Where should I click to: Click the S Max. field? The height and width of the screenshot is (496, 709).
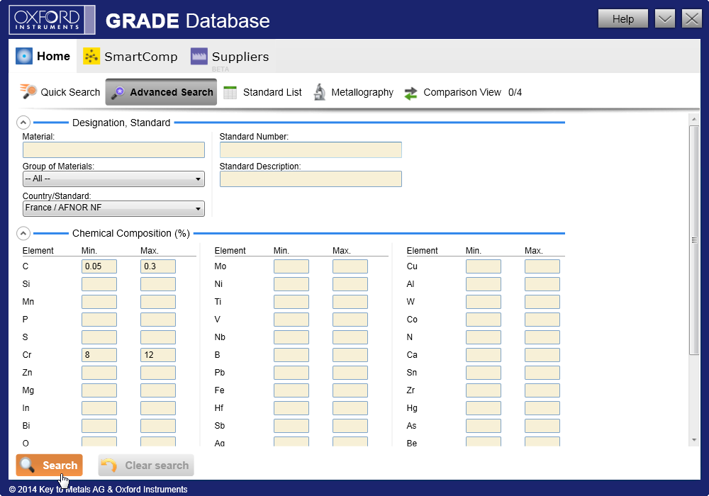coord(158,337)
